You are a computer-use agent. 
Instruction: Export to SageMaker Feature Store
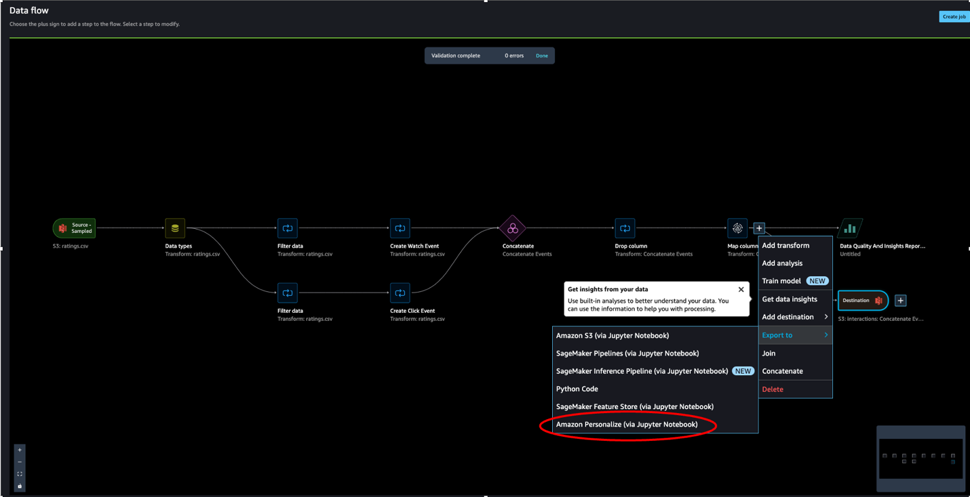point(655,406)
